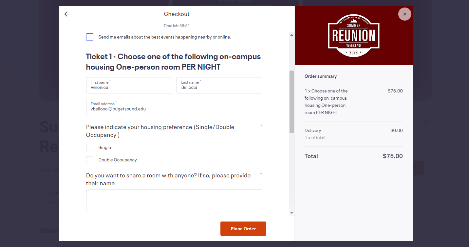Click the First name field
Screen dimensions: 469x247
tap(129, 85)
